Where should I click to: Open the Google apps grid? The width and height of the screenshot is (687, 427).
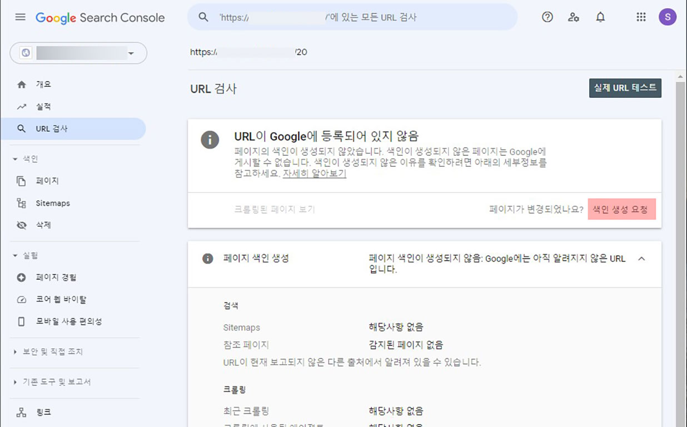click(641, 17)
